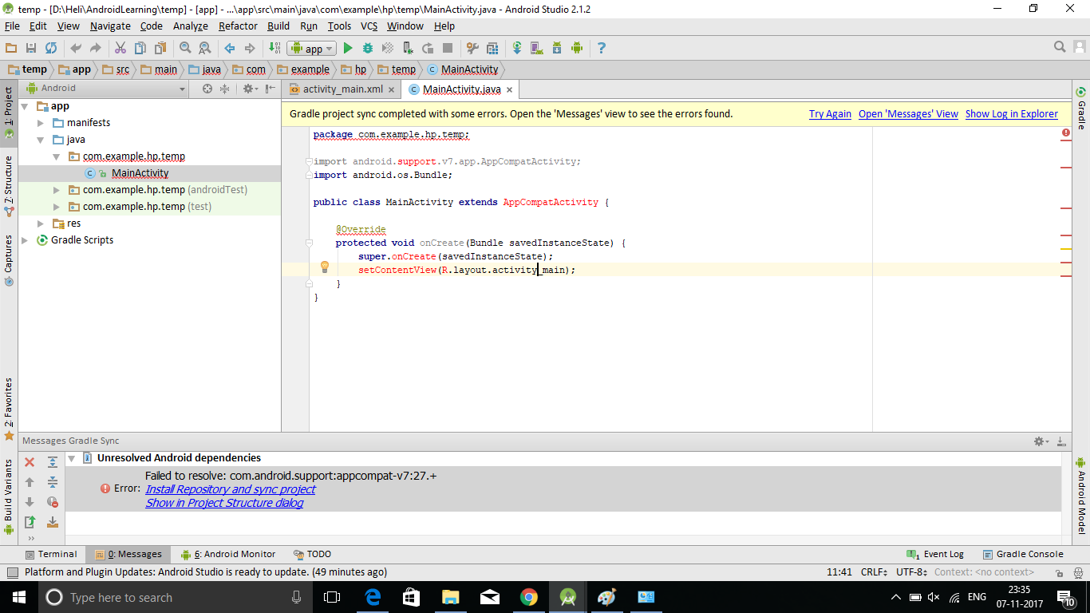Viewport: 1090px width, 613px height.
Task: Collapse Unresolved Android dependencies group
Action: tap(72, 458)
